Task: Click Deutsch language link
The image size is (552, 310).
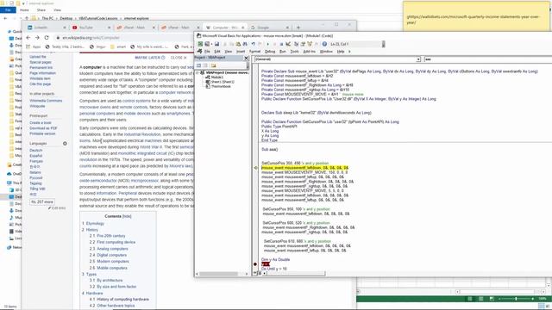Action: (x=36, y=150)
